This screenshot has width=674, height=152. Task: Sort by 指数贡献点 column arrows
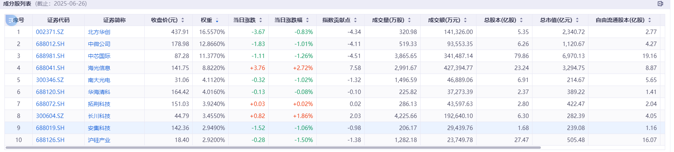point(355,20)
